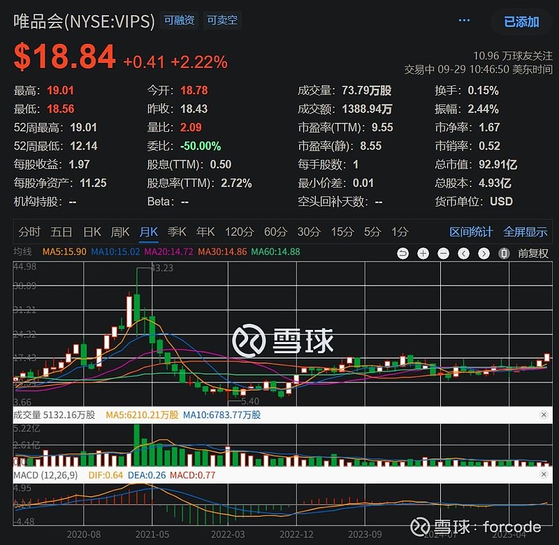Move chart left with the left chevron icon

click(463, 253)
